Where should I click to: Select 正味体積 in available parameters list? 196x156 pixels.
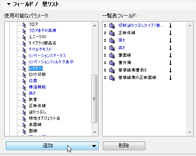37,106
